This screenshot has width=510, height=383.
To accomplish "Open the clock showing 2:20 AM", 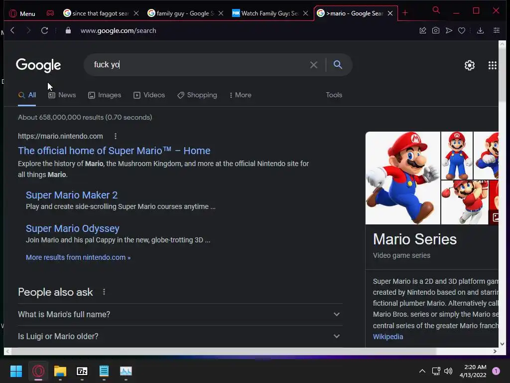I will [473, 371].
